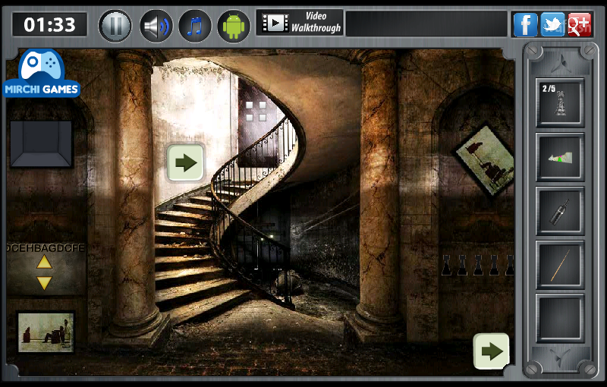The image size is (607, 387).
Task: Click the 01:33 game timer
Action: pyautogui.click(x=49, y=25)
